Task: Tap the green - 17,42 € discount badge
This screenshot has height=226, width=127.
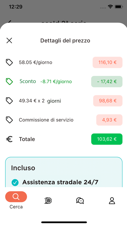Action: (x=107, y=82)
